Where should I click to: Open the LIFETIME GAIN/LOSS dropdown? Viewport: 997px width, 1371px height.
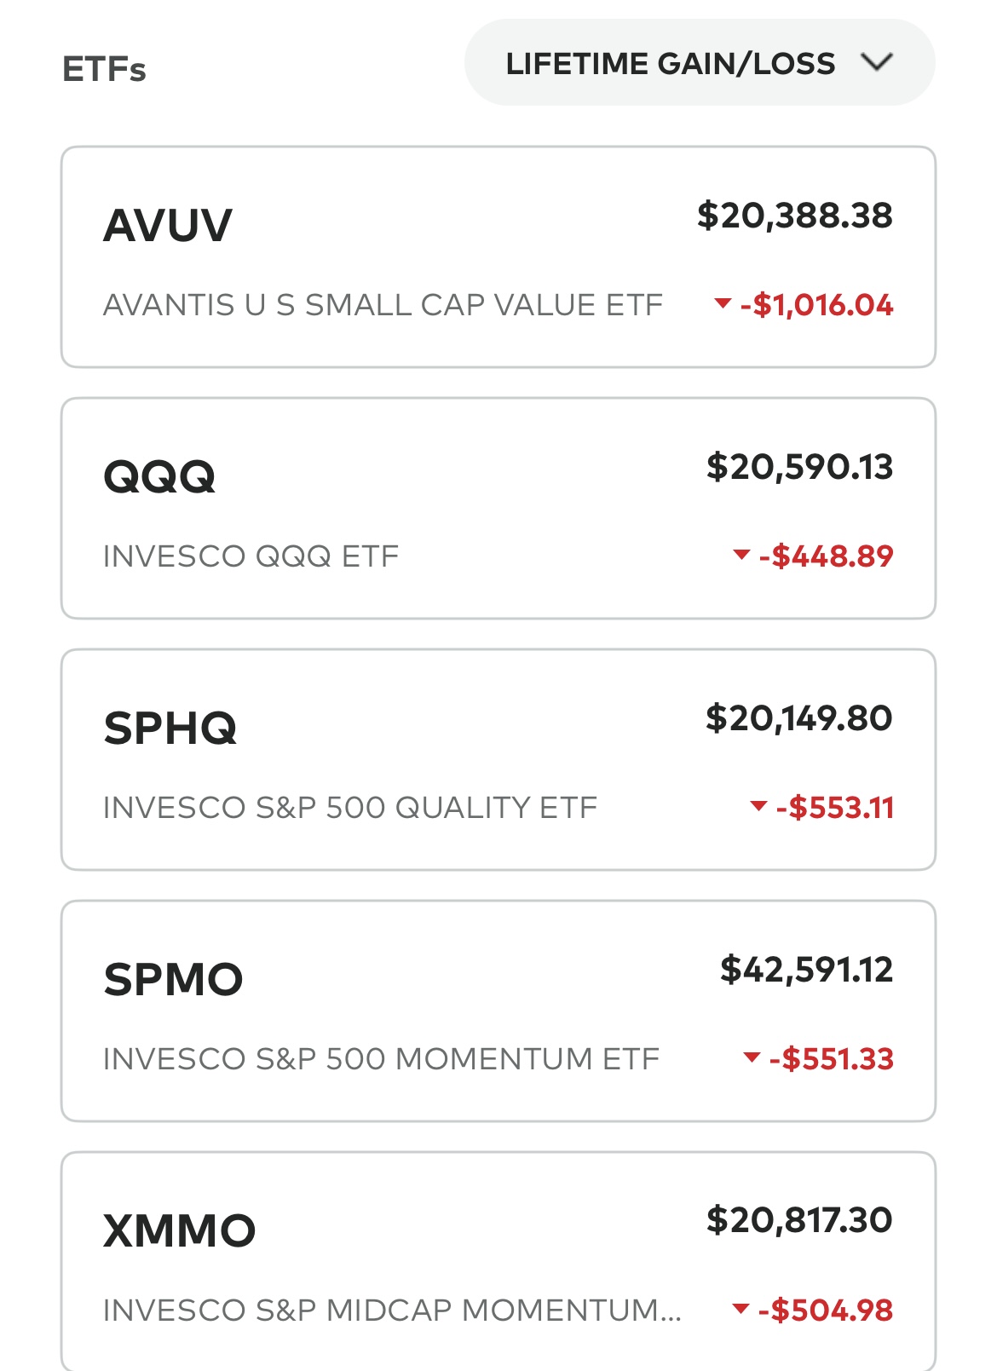click(x=700, y=63)
